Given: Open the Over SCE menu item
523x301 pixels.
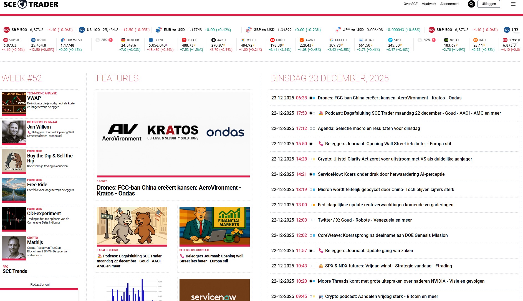Looking at the screenshot, I should tap(410, 4).
